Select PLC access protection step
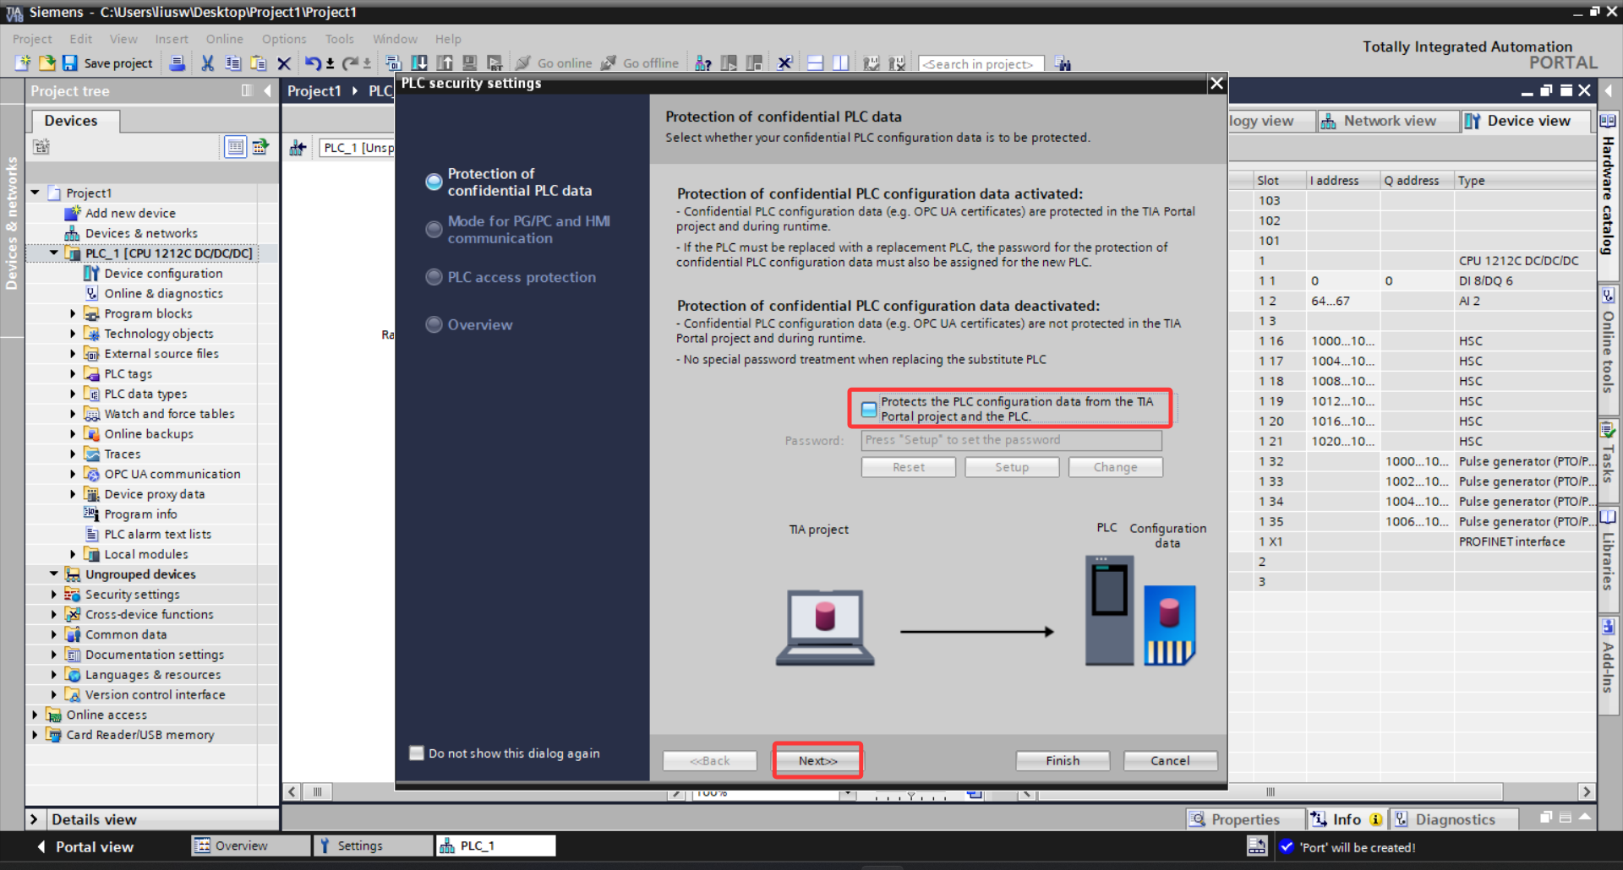Viewport: 1623px width, 870px height. click(511, 277)
